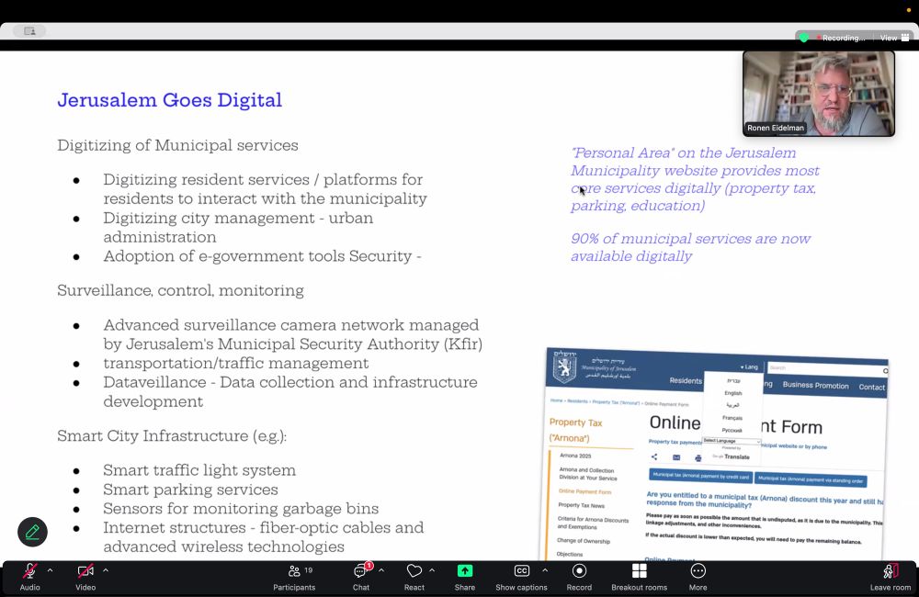Open the Contact menu item
Image resolution: width=919 pixels, height=597 pixels.
(x=871, y=388)
